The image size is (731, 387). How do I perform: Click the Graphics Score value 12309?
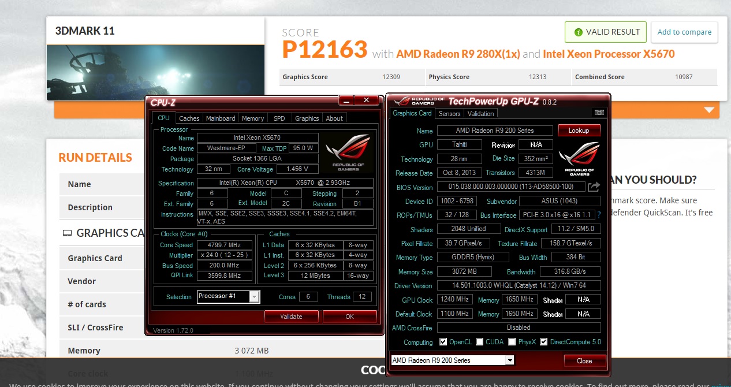[x=391, y=77]
